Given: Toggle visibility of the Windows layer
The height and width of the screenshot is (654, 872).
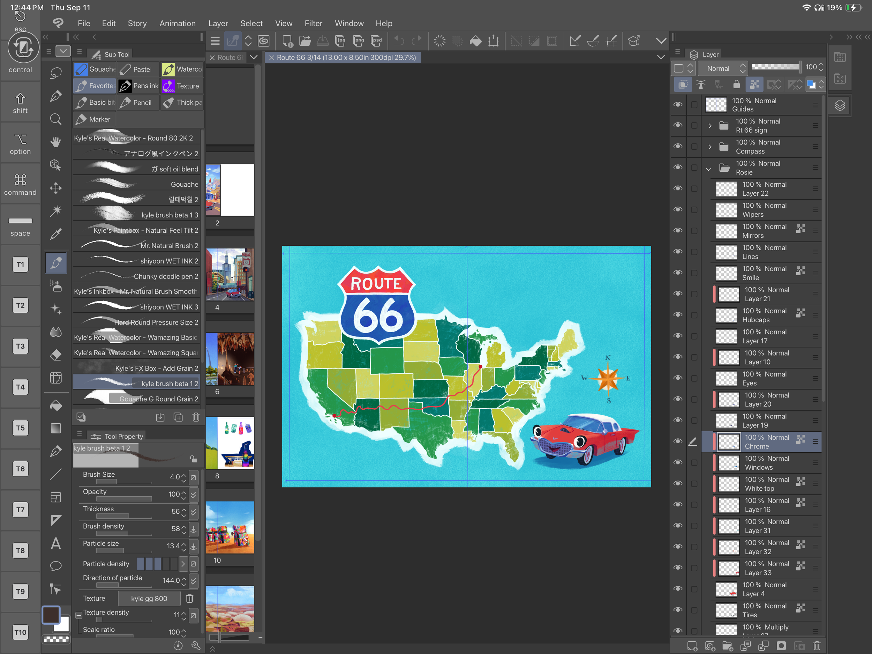Looking at the screenshot, I should (678, 462).
